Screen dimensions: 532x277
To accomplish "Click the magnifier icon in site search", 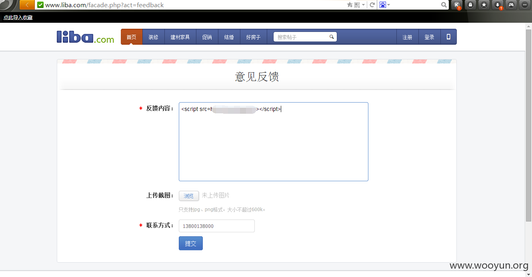I will click(x=332, y=37).
